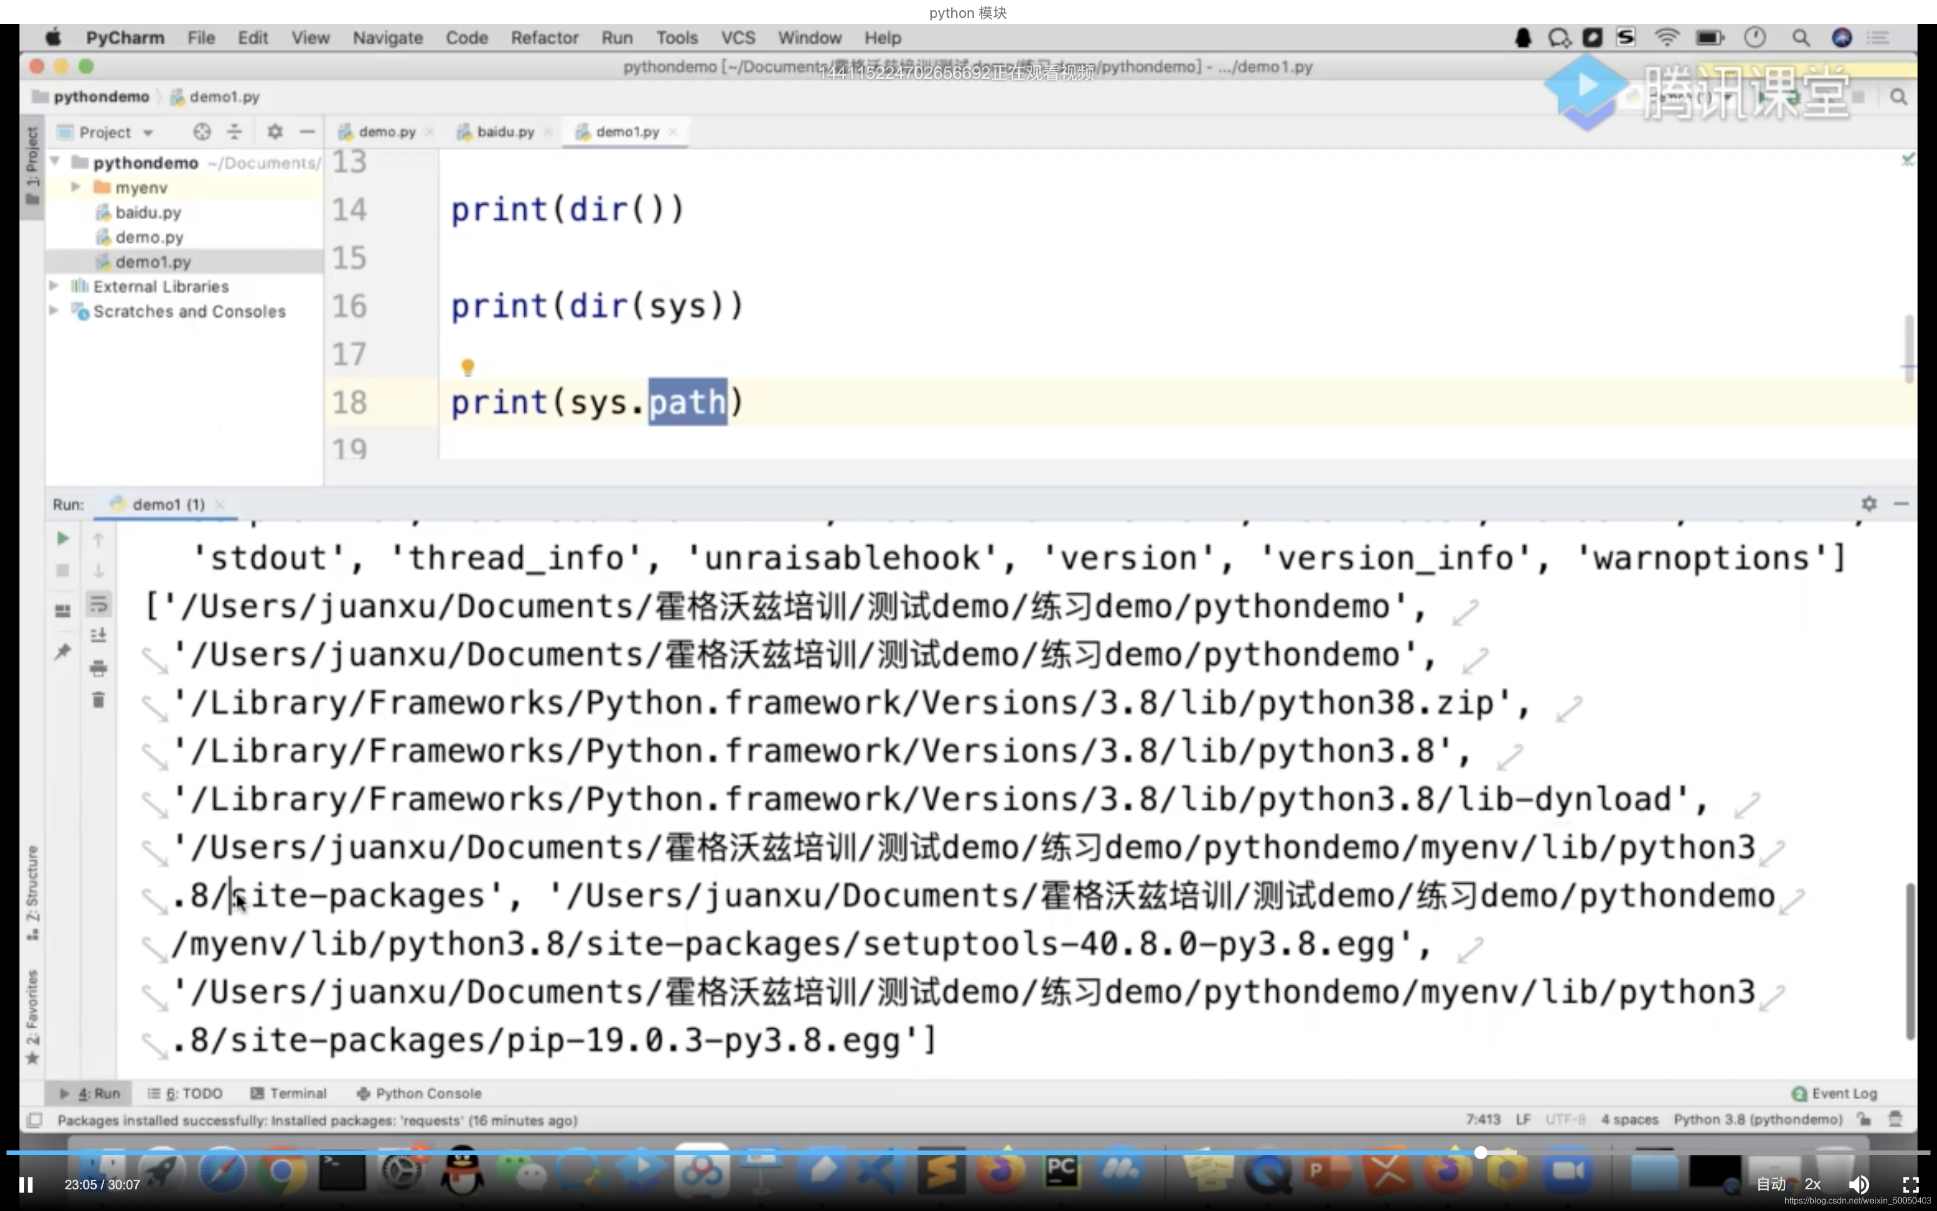
Task: Pause the video playback
Action: [x=25, y=1185]
